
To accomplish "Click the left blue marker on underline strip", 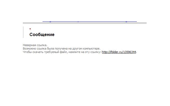I will point(50,22).
